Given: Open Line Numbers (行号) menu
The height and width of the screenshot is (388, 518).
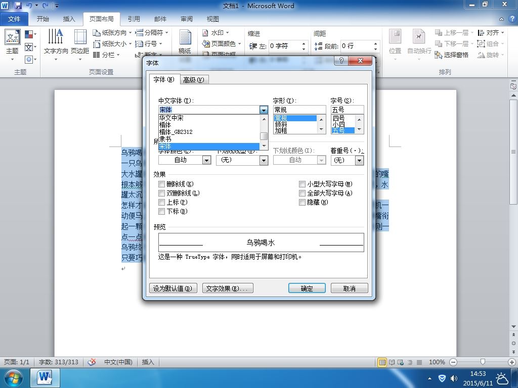Looking at the screenshot, I should pos(149,43).
